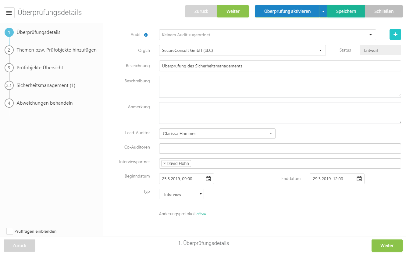This screenshot has height=255, width=406.
Task: Click the Audit info icon
Action: [x=146, y=35]
